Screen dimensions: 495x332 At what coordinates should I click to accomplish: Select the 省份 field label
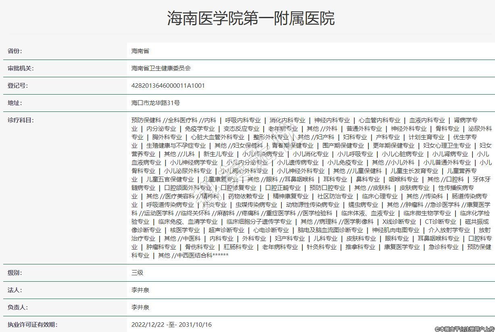[x=15, y=51]
